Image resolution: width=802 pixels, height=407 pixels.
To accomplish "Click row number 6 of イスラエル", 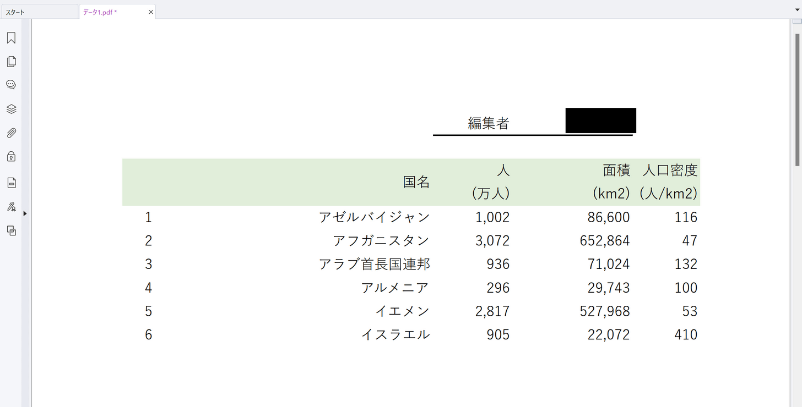I will coord(148,335).
